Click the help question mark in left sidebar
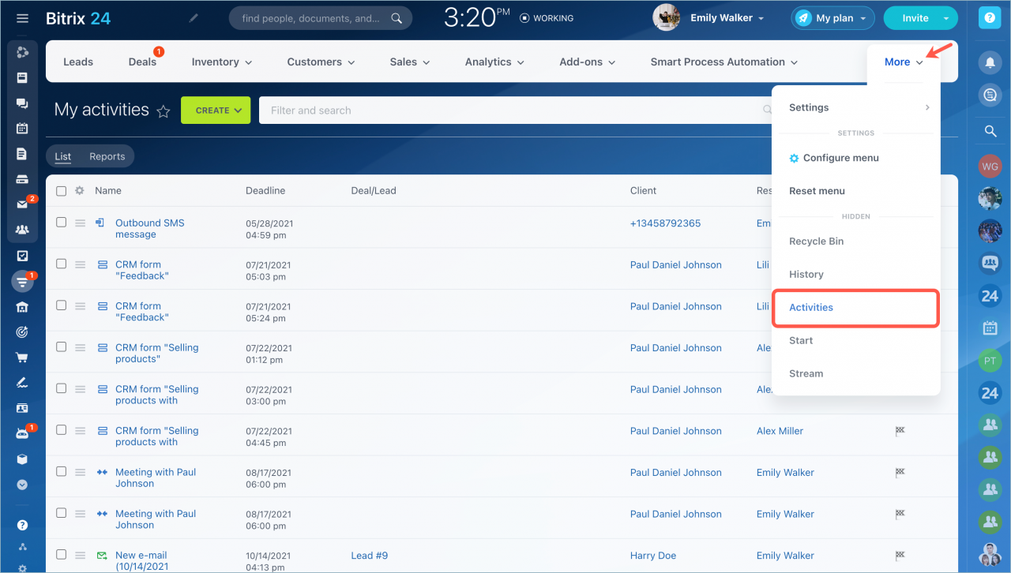 pyautogui.click(x=22, y=525)
